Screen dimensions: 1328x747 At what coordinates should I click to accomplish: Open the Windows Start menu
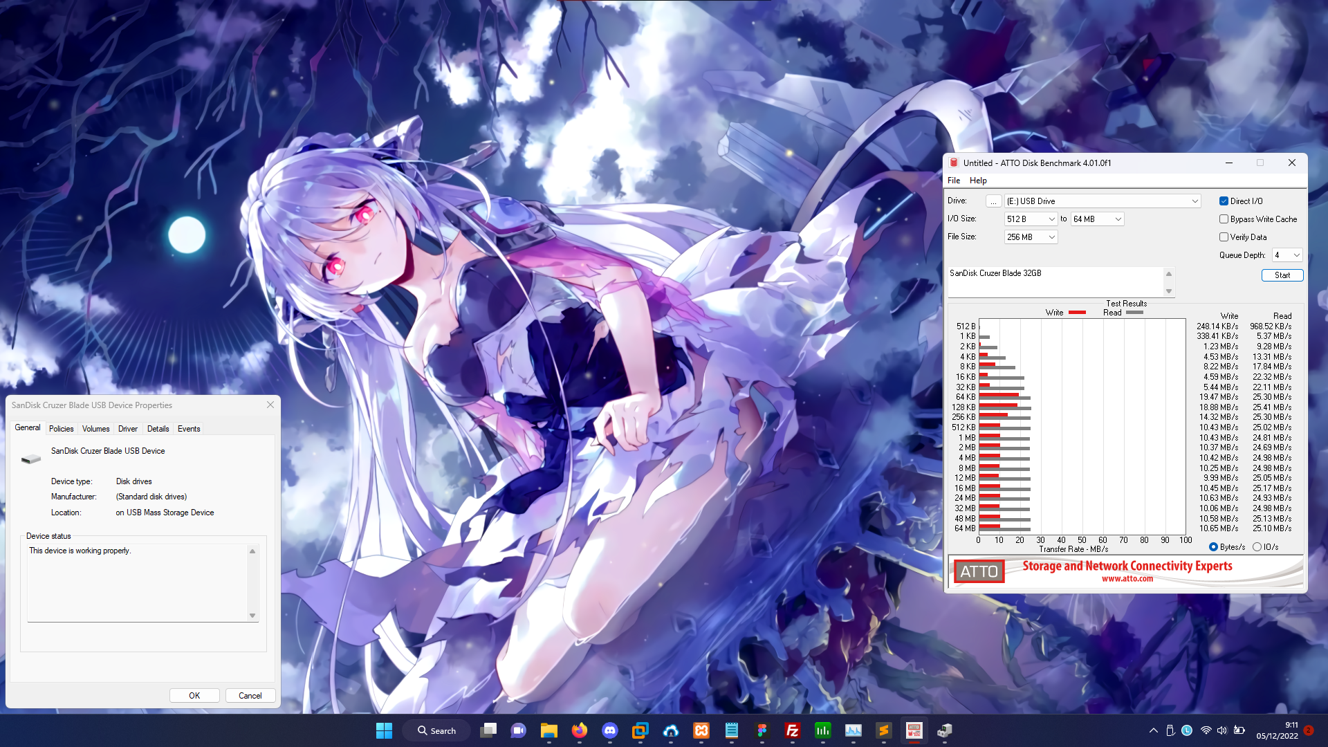point(384,730)
